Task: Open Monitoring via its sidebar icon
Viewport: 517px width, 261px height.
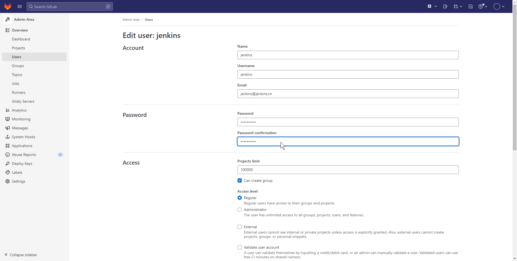Action: (8, 119)
